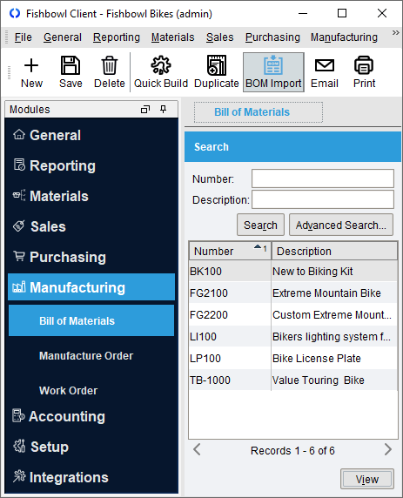Open the Integrations module group
The image size is (403, 498).
[91, 477]
